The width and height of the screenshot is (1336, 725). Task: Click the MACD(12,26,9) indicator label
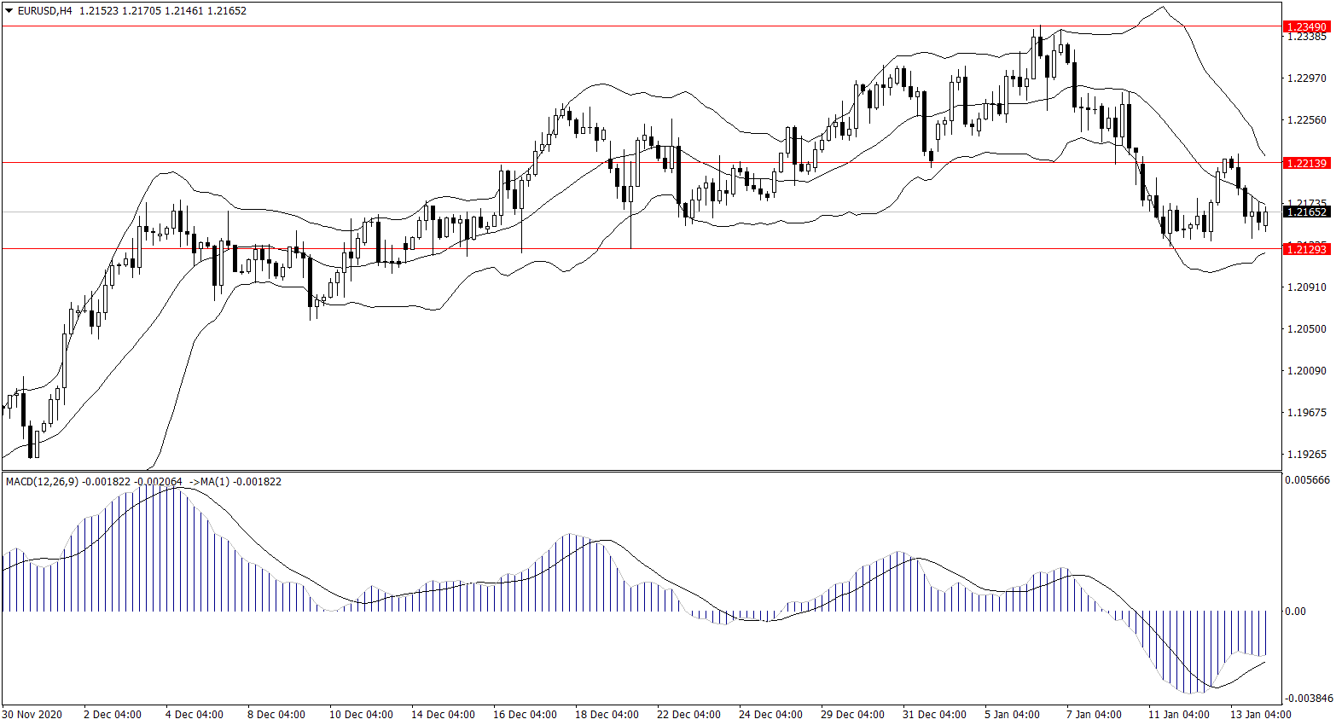click(x=42, y=482)
